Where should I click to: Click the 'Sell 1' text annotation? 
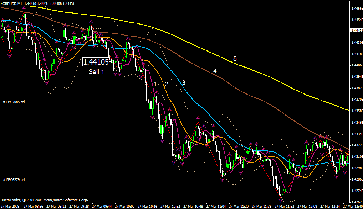(x=96, y=71)
